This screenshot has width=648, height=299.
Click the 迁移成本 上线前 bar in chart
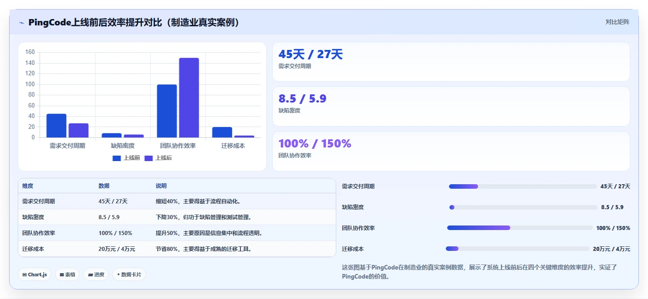pyautogui.click(x=222, y=132)
